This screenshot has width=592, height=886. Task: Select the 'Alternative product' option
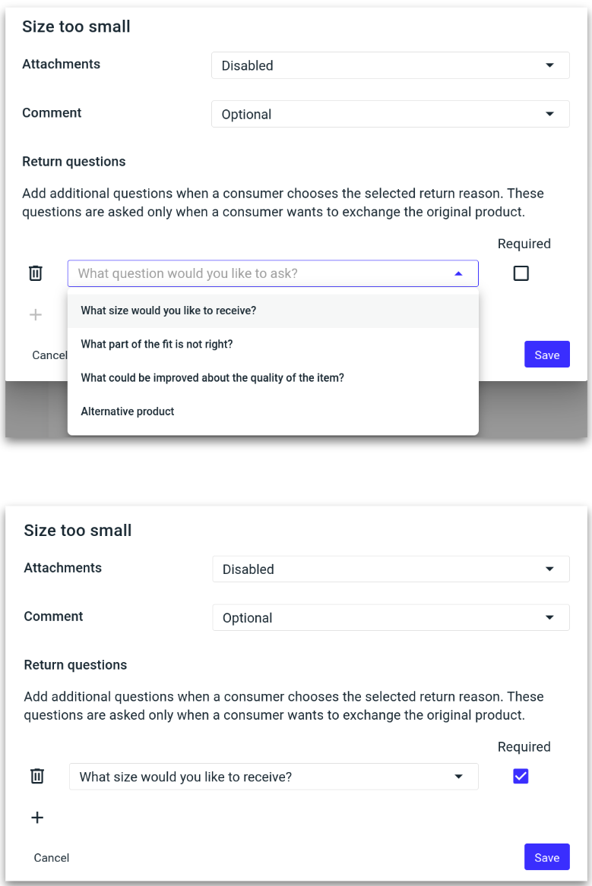tap(128, 411)
